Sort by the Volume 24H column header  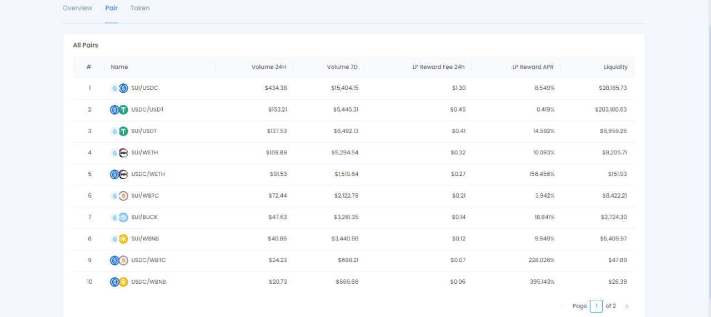tap(269, 67)
